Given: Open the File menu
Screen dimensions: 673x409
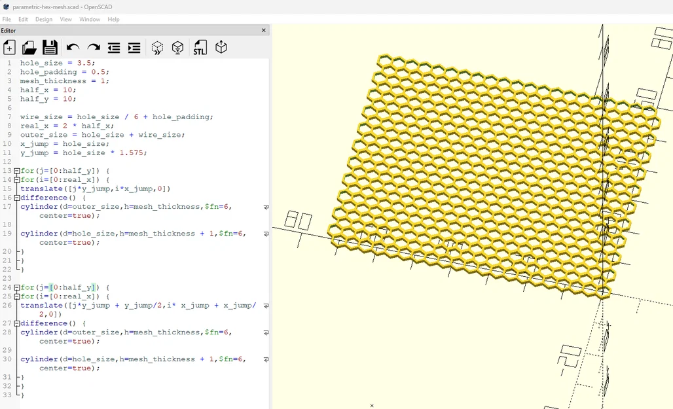Looking at the screenshot, I should (7, 20).
